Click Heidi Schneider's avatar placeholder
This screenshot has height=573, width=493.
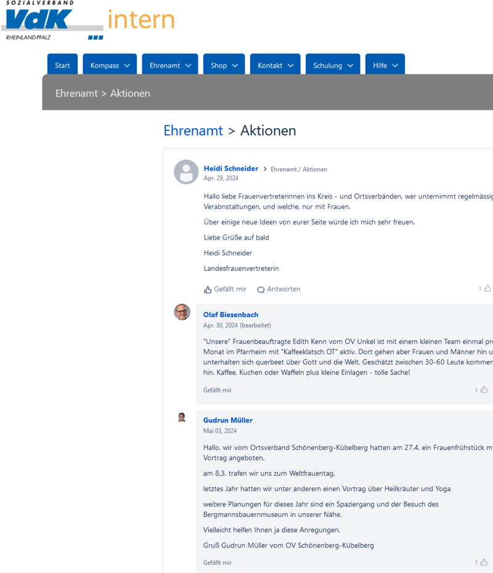tap(186, 172)
